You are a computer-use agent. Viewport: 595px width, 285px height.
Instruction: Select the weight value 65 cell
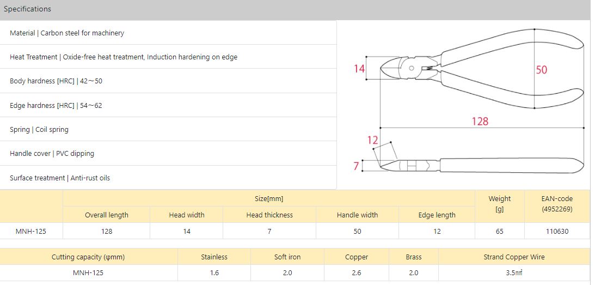click(499, 231)
